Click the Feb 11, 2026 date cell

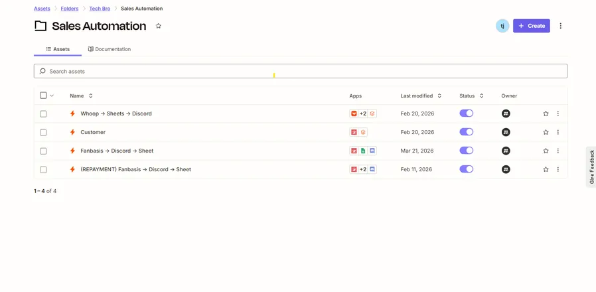[416, 169]
